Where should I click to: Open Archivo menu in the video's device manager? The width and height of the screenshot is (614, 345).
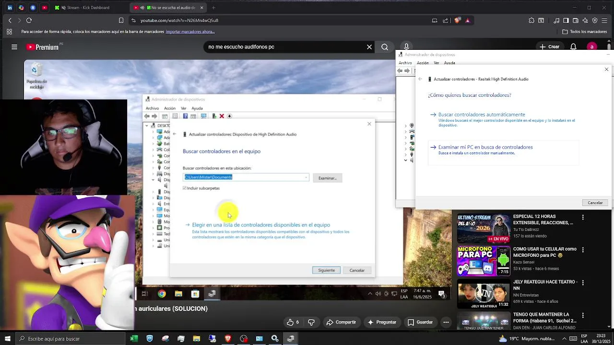pos(152,108)
